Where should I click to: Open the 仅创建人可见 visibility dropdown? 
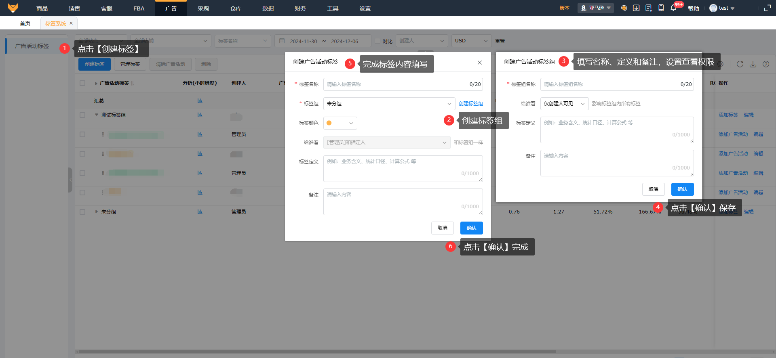(565, 104)
